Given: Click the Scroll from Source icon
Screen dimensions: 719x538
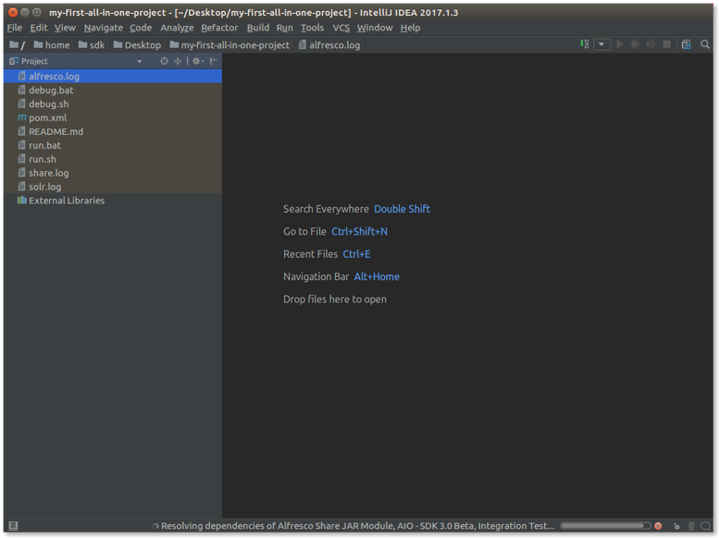Looking at the screenshot, I should [165, 61].
